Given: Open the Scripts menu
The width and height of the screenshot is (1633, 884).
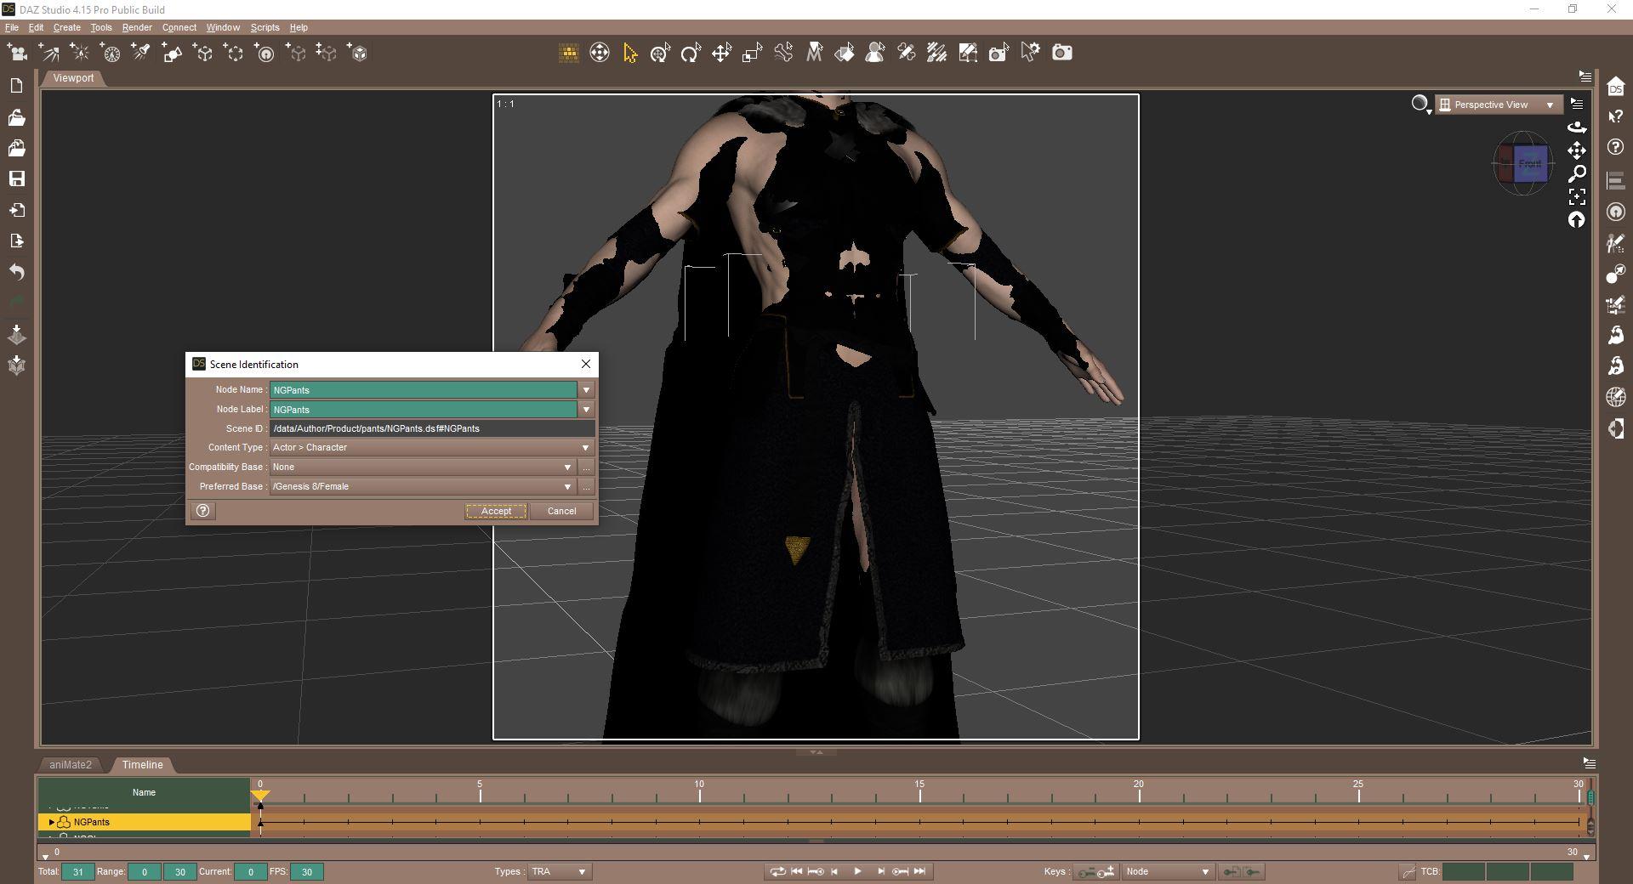Looking at the screenshot, I should (265, 27).
